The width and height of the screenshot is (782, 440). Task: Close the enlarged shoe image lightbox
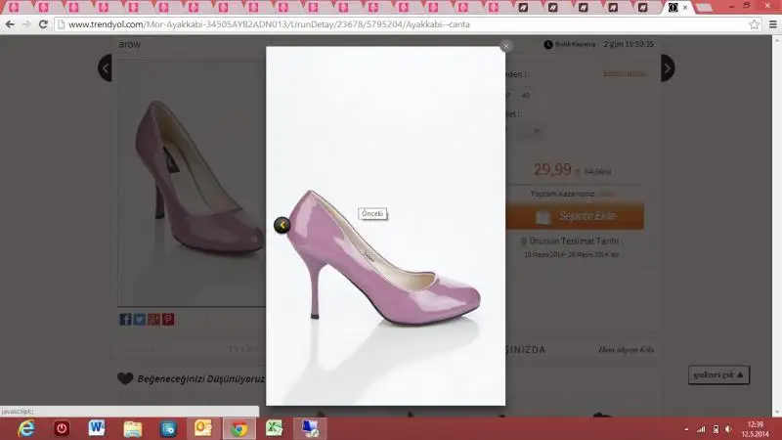[506, 45]
